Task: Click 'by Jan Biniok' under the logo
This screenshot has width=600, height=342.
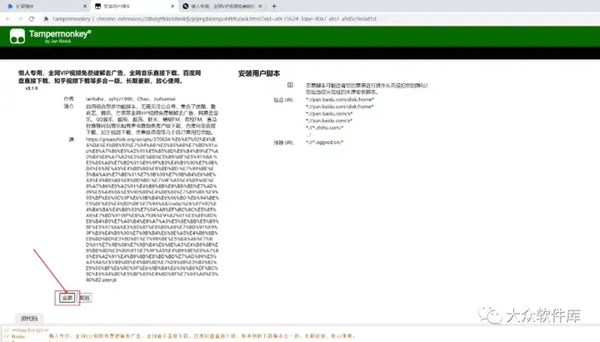Action: tap(57, 42)
